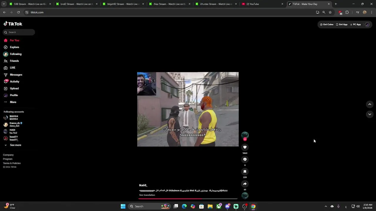The width and height of the screenshot is (376, 211).
Task: Open creator name lka68_
Action: [x=143, y=185]
